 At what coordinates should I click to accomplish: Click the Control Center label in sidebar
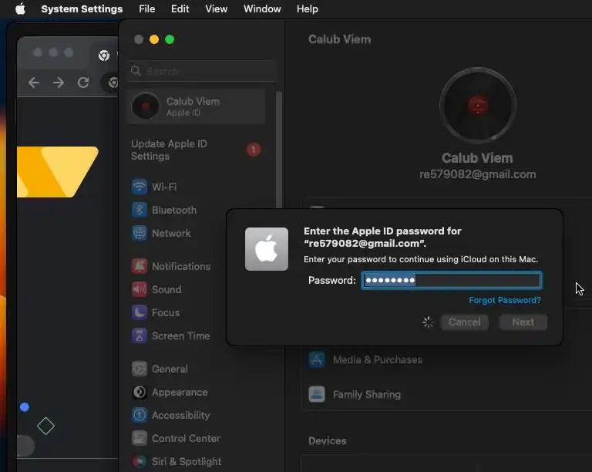coord(186,439)
